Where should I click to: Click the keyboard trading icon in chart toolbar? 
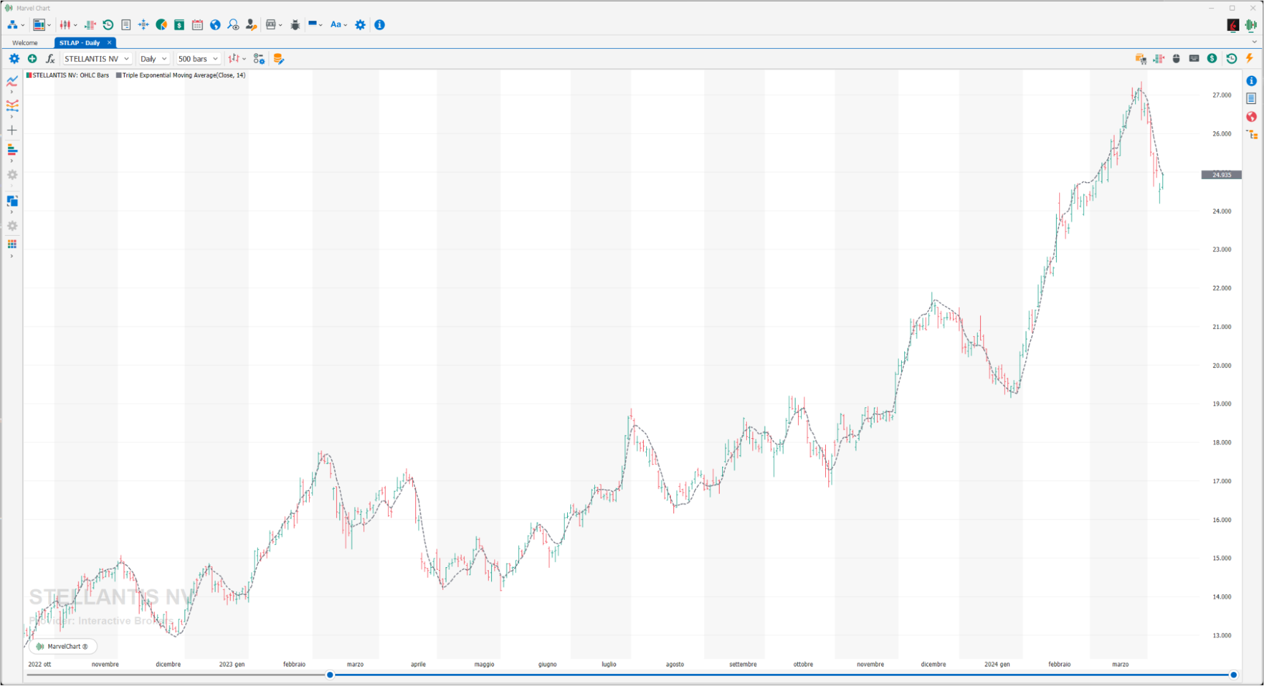coord(1194,59)
